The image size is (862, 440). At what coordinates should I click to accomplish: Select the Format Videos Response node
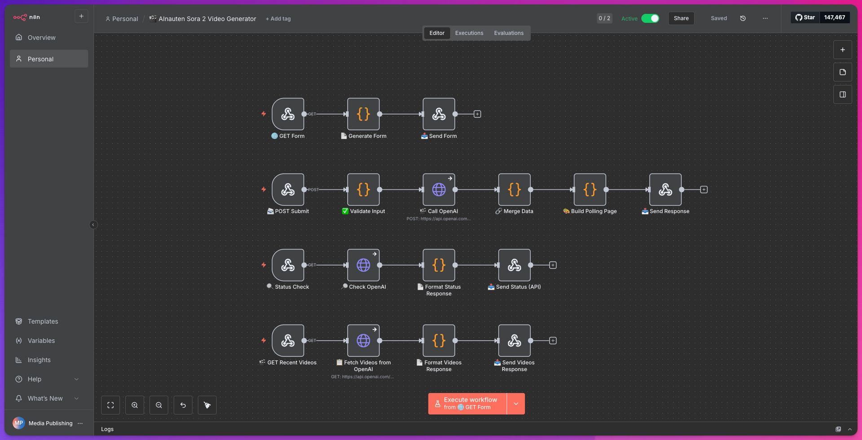point(439,340)
